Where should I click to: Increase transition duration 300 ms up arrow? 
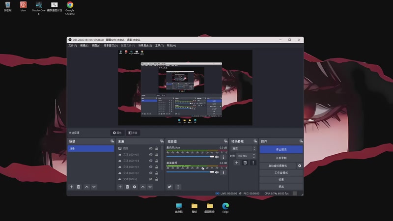[254, 155]
